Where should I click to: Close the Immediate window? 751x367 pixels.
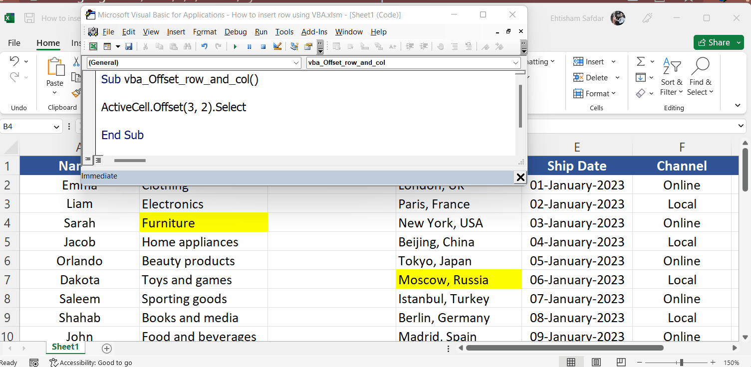[x=520, y=177]
